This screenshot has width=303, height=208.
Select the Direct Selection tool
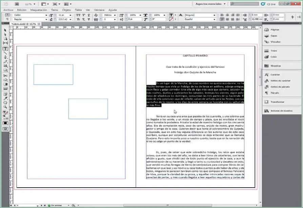point(5,35)
